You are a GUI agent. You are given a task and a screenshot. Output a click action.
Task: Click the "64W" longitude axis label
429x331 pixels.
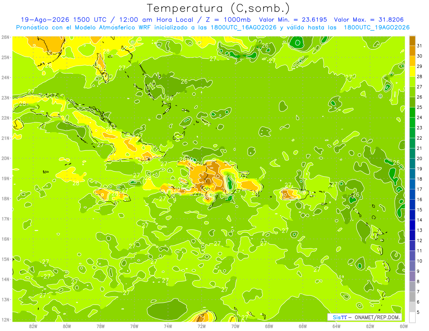point(336,326)
